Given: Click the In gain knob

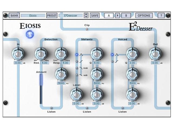Looking at the screenshot, I should coord(18,54).
